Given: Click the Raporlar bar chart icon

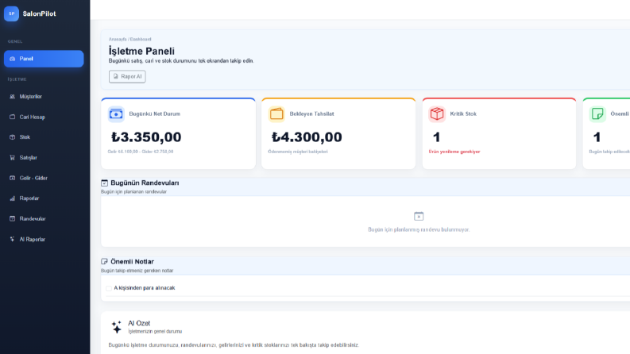Looking at the screenshot, I should [13, 198].
